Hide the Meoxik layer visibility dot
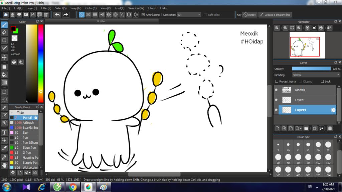Image resolution: width=342 pixels, height=192 pixels. point(276,90)
